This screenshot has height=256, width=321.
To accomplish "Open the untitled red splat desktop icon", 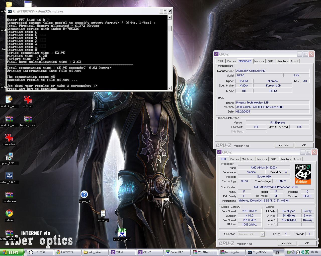I will (28, 100).
